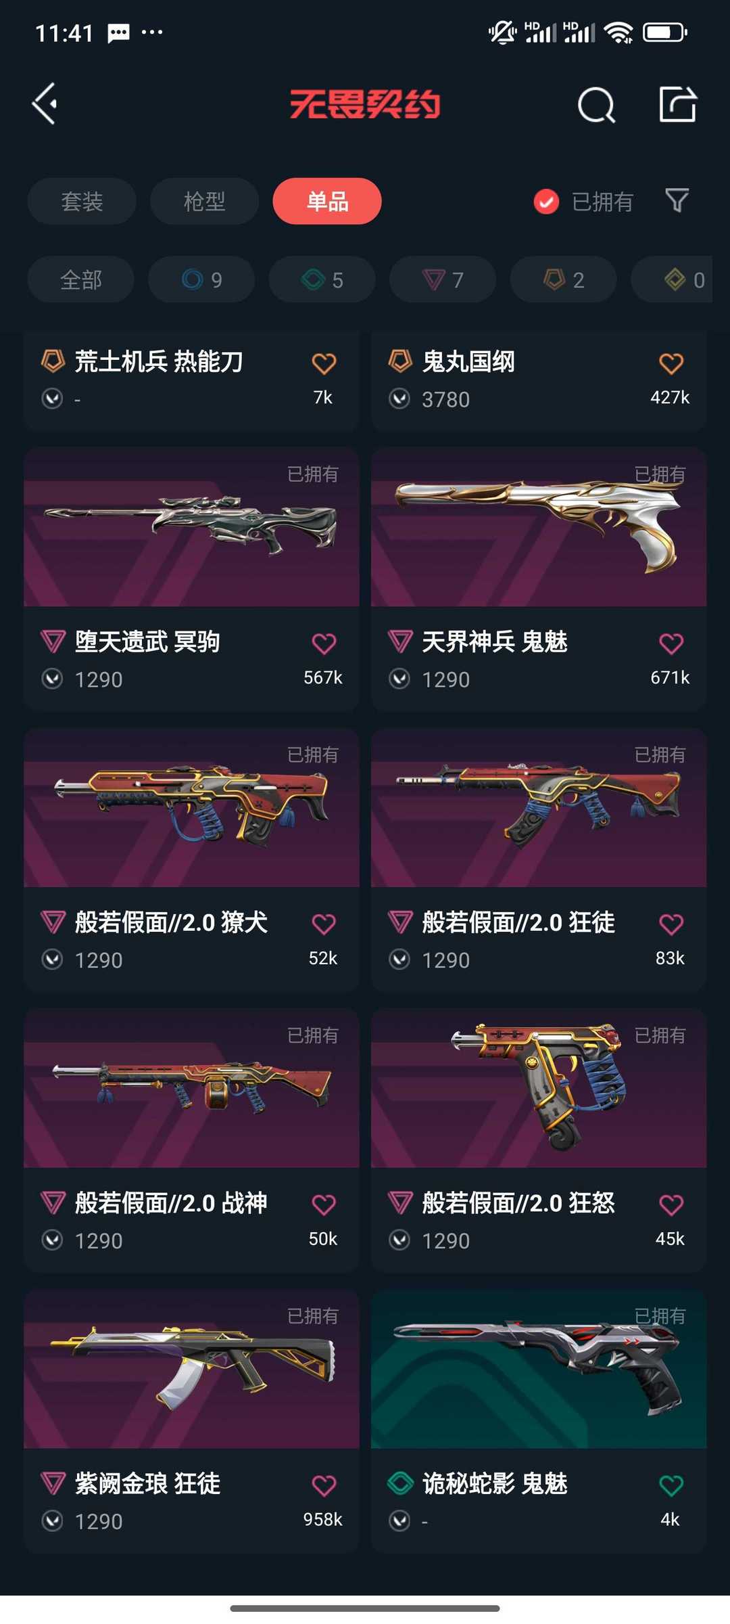Filter by orange tier showing 2
Screen dimensions: 730x1624
tap(564, 279)
